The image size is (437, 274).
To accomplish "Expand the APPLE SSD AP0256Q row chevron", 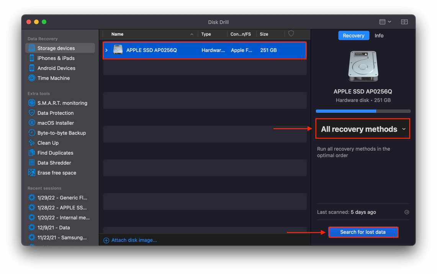I will [x=106, y=50].
